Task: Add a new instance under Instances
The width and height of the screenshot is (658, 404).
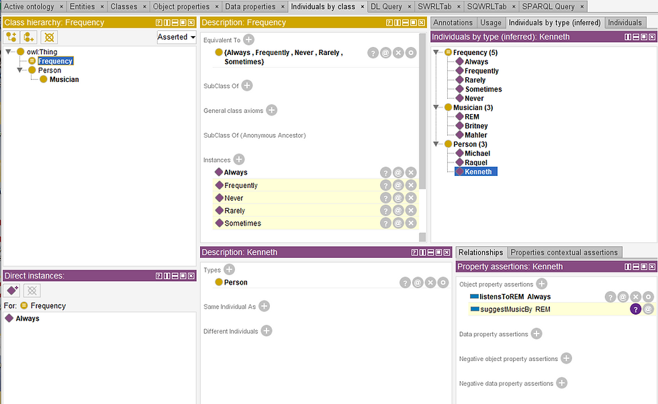Action: (x=239, y=160)
